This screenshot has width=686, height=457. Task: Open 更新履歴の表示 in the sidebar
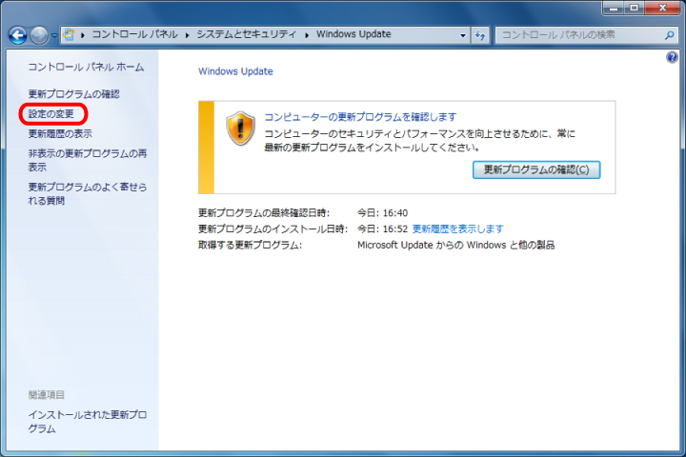point(60,134)
